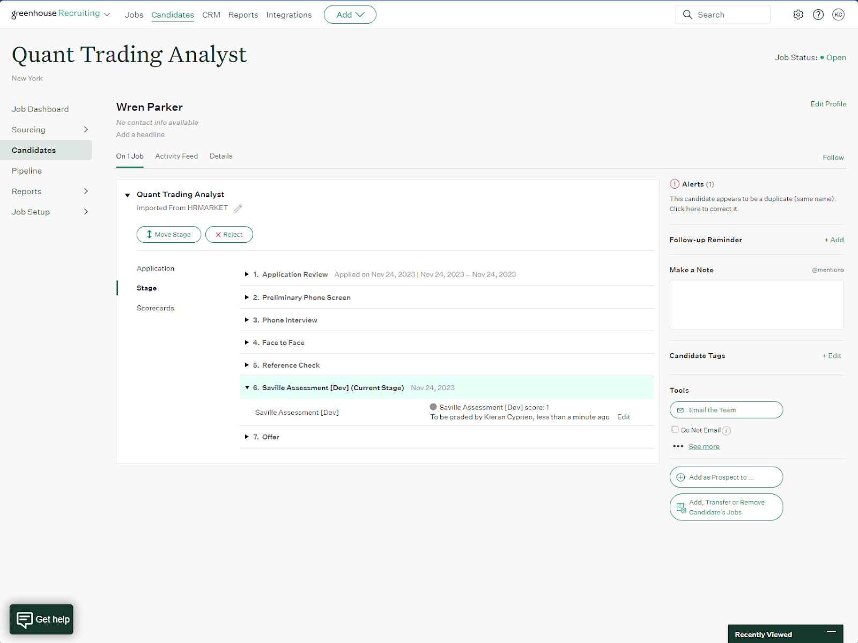Image resolution: width=858 pixels, height=643 pixels.
Task: Click See more under Tools
Action: pos(704,446)
